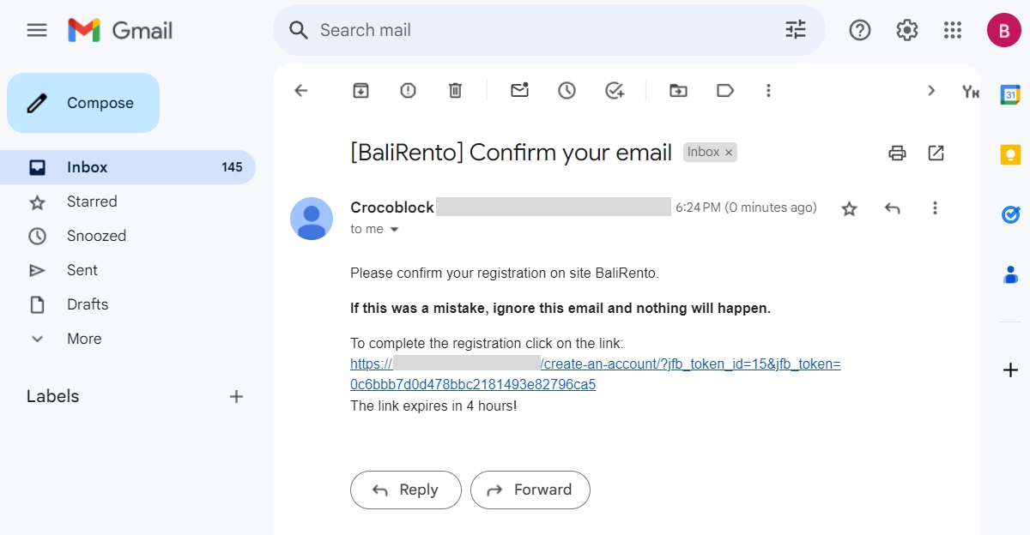
Task: Apply a label to this email
Action: (725, 90)
